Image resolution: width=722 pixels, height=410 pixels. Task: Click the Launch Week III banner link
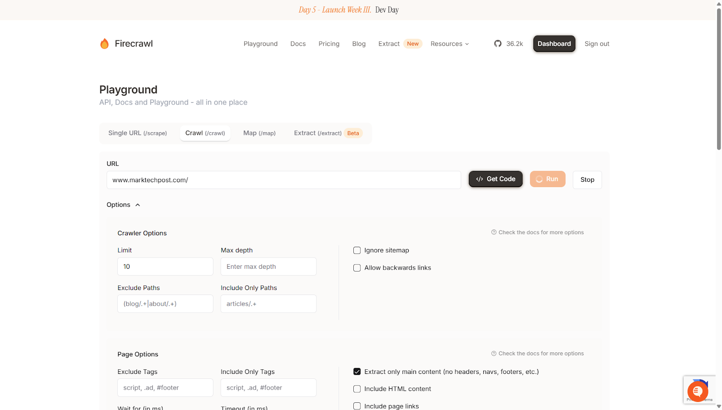point(349,10)
